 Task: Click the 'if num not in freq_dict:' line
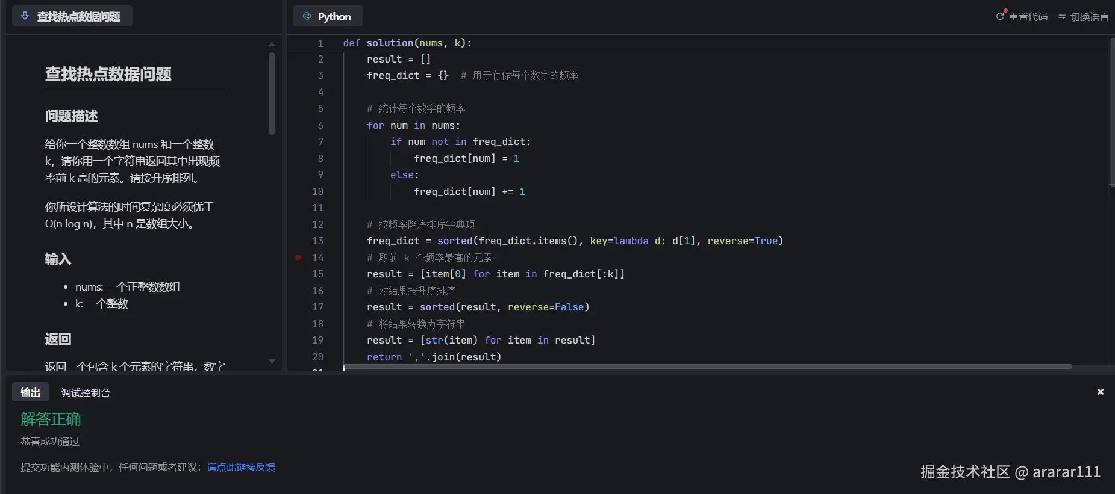(x=460, y=141)
